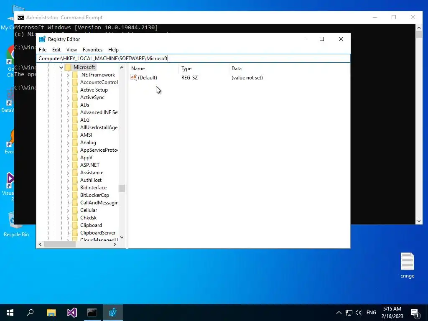Image resolution: width=428 pixels, height=321 pixels.
Task: Open File Explorer from the taskbar
Action: (x=51, y=313)
